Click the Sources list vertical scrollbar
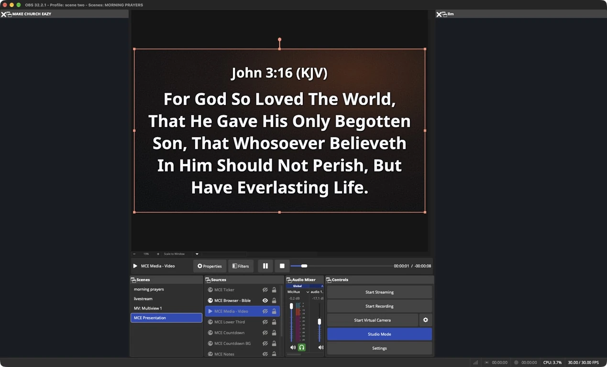607x367 pixels. (x=282, y=311)
